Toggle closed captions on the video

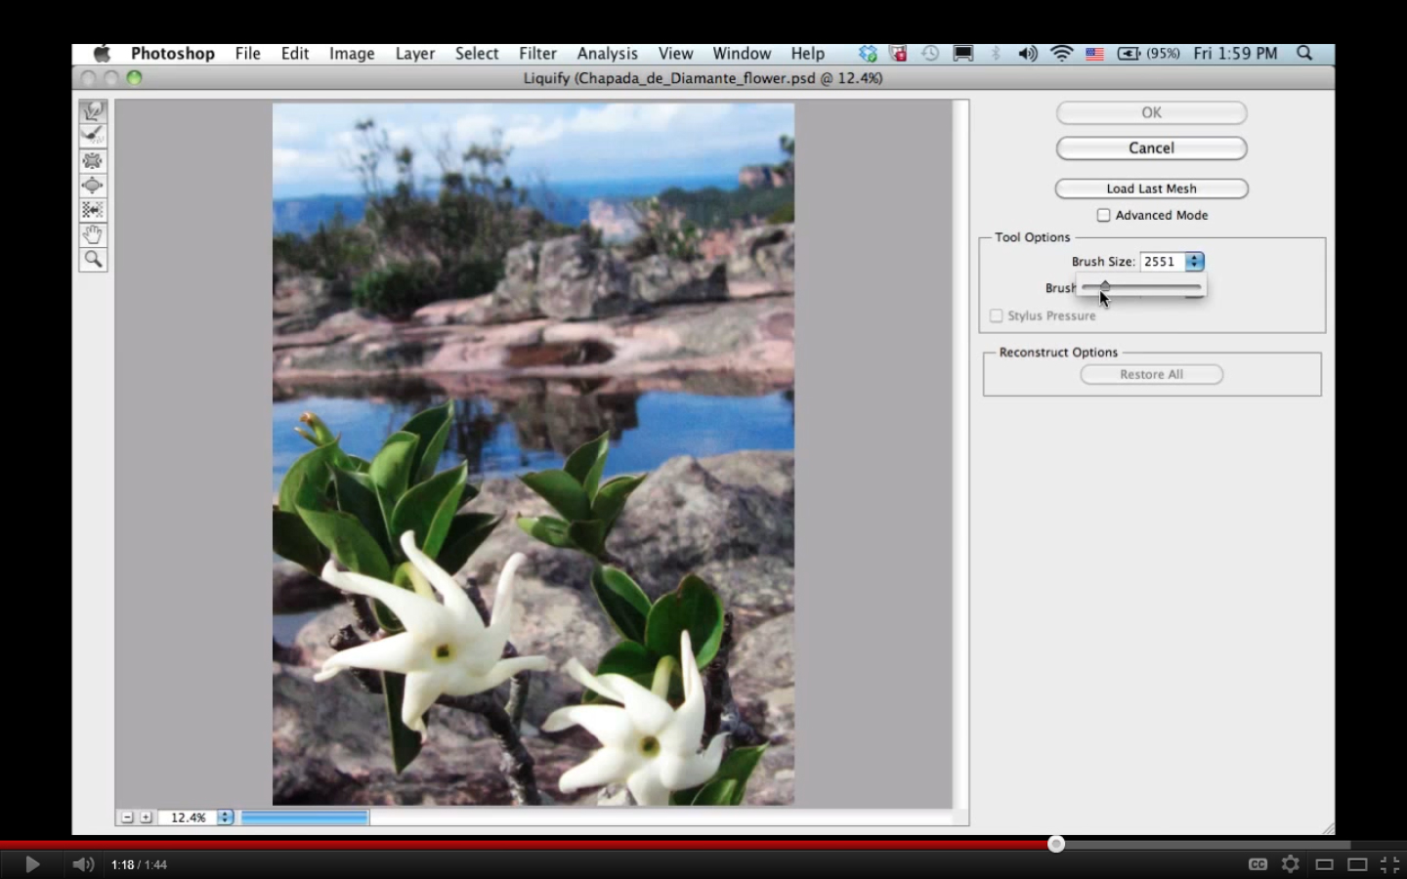1258,864
